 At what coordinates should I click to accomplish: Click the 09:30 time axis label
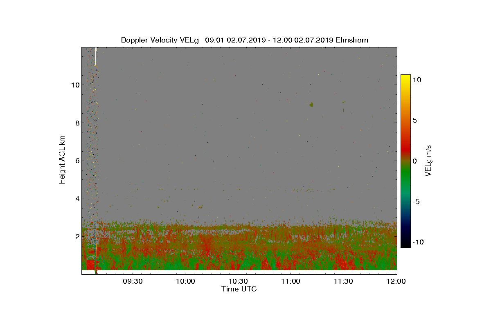coord(132,282)
